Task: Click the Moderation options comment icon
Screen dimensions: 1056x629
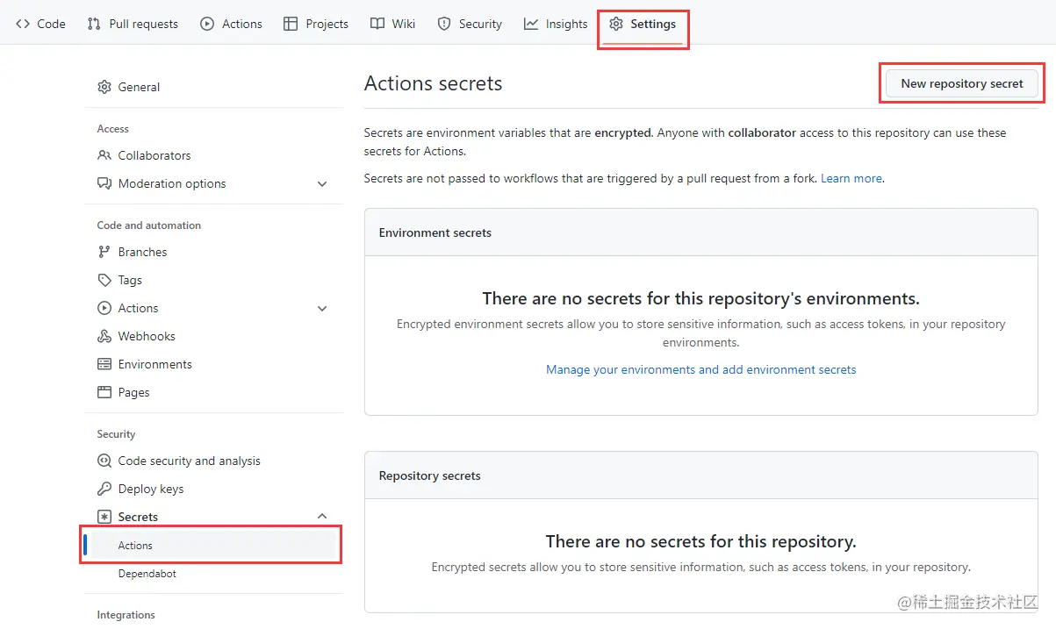Action: click(x=104, y=183)
